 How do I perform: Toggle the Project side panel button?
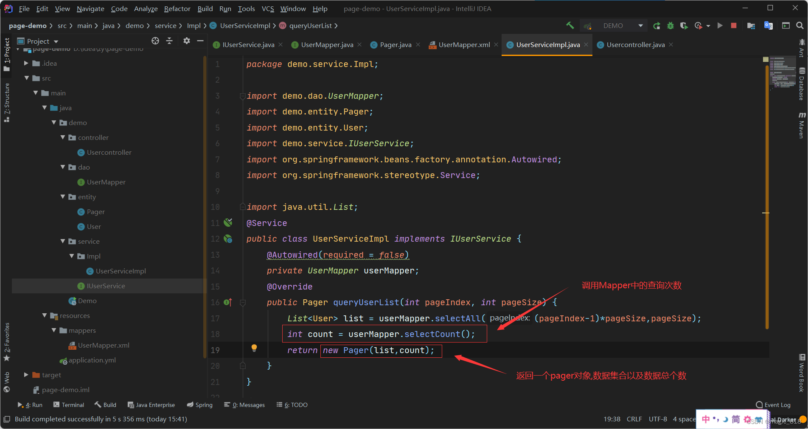point(6,54)
